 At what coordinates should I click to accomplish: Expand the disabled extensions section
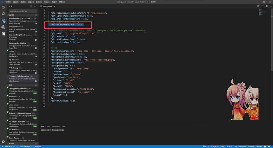11,143
